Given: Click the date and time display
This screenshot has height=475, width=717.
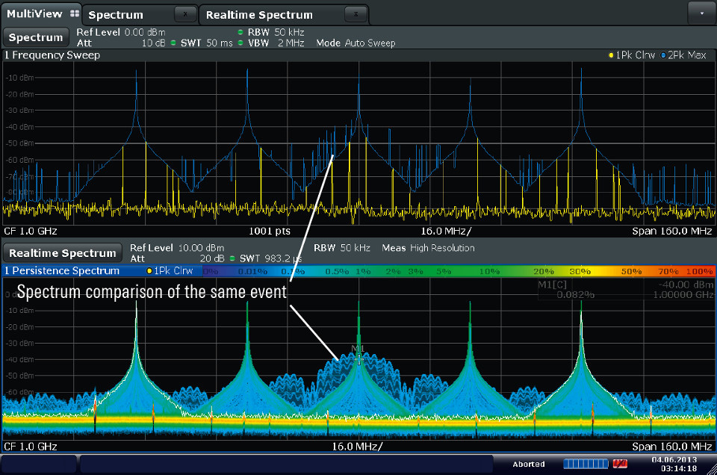Looking at the screenshot, I should (x=674, y=464).
